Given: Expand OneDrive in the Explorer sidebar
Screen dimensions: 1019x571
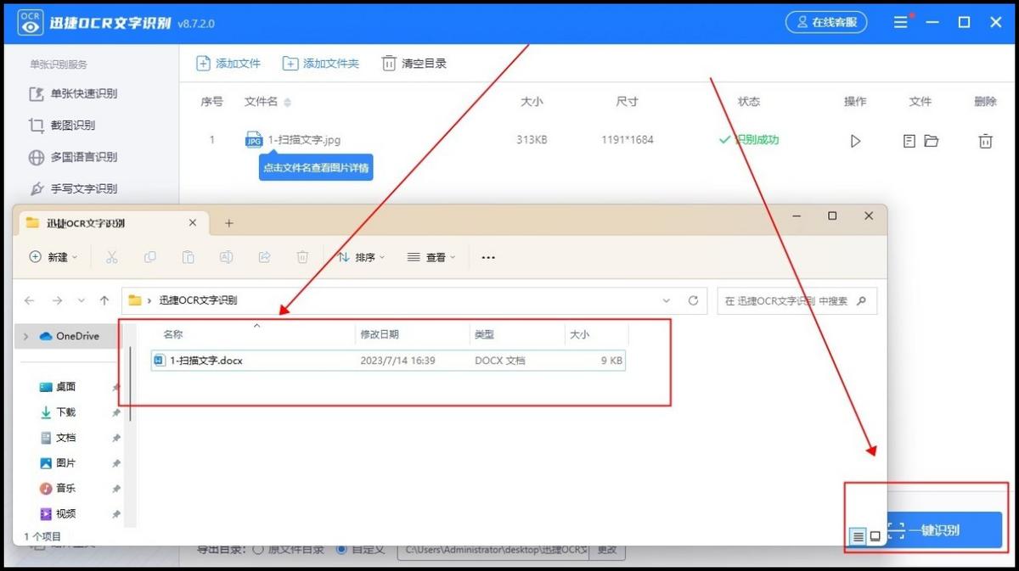Looking at the screenshot, I should [25, 335].
